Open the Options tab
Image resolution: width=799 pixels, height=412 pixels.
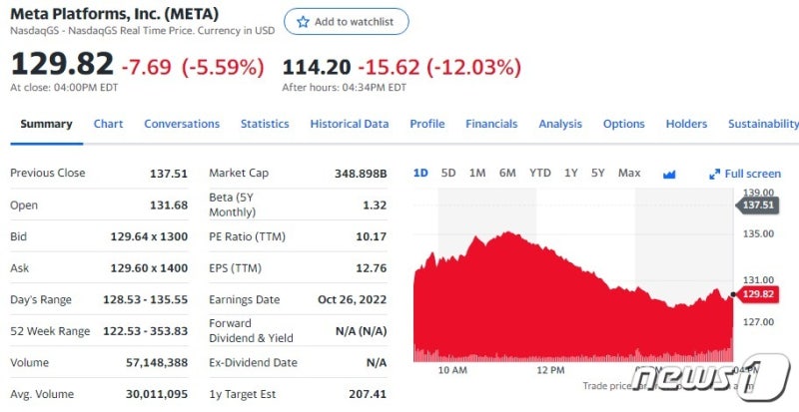(623, 124)
